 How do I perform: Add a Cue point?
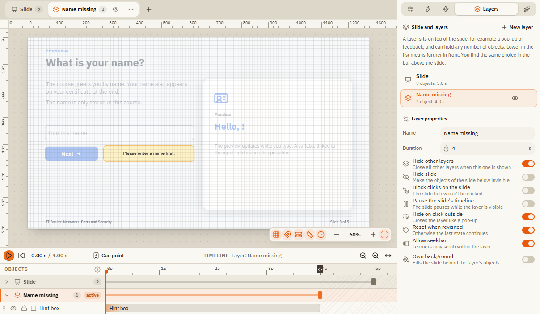coord(109,256)
